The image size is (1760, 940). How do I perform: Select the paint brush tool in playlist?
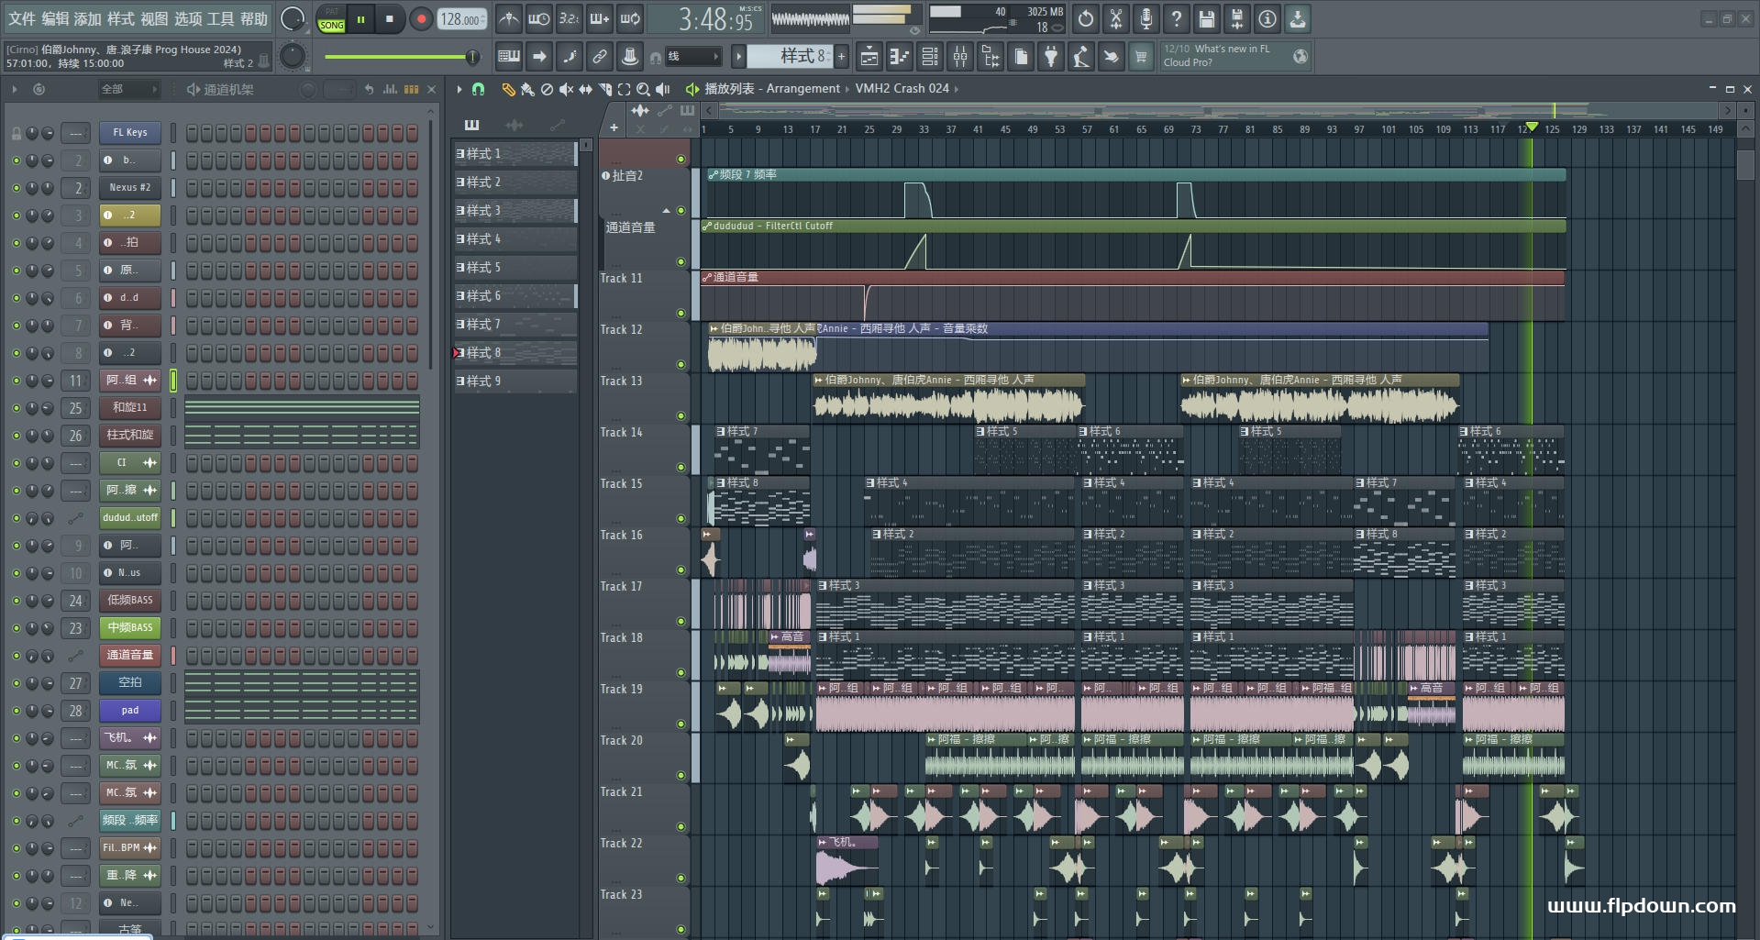tap(527, 89)
